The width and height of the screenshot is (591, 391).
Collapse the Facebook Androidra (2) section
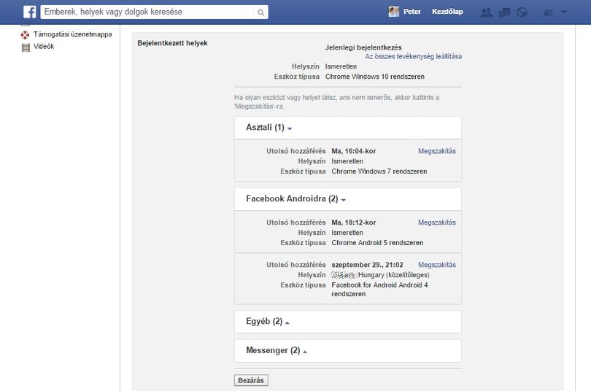(296, 199)
